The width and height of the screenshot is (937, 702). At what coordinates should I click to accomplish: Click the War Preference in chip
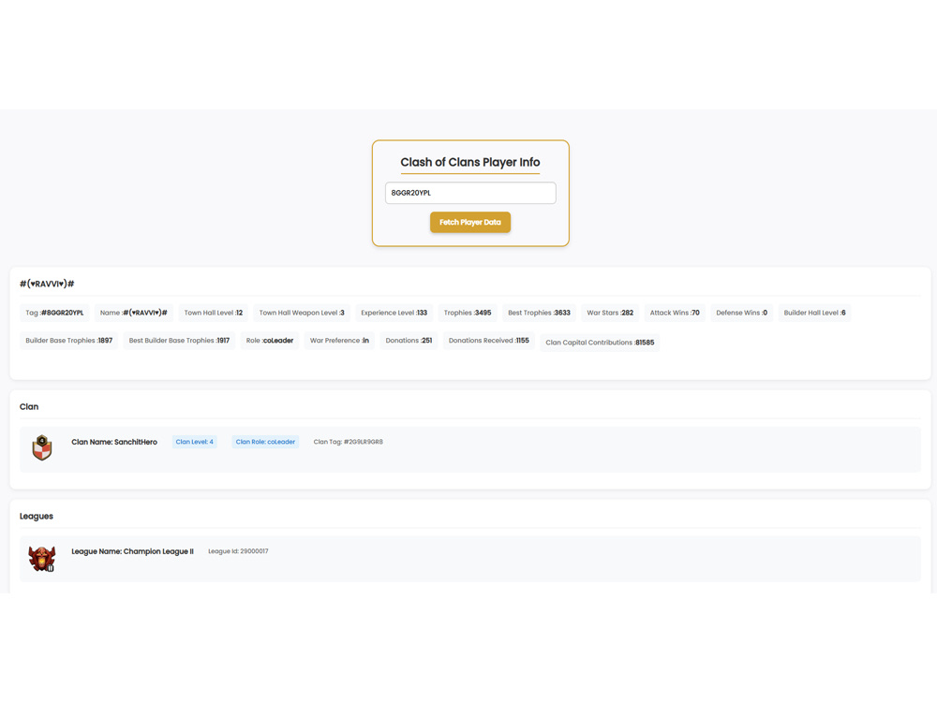[x=339, y=341]
